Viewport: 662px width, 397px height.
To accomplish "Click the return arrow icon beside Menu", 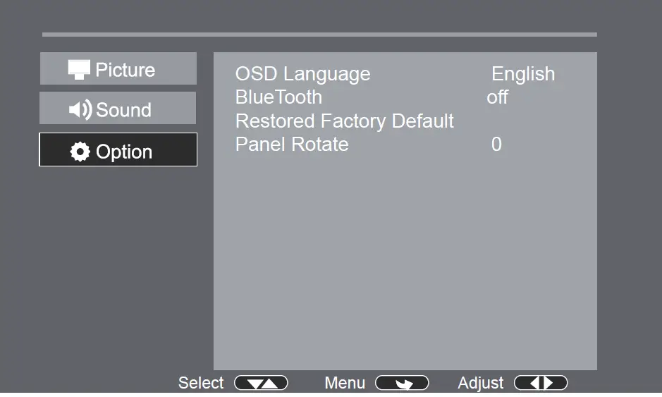I will tap(402, 384).
